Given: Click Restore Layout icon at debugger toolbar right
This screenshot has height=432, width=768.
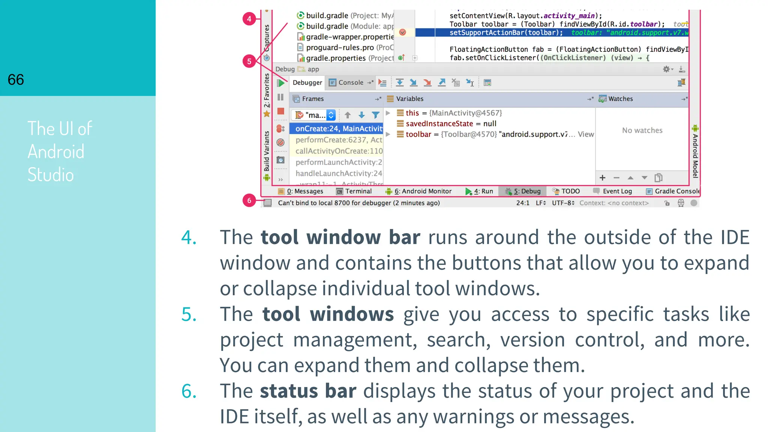Looking at the screenshot, I should tap(681, 83).
